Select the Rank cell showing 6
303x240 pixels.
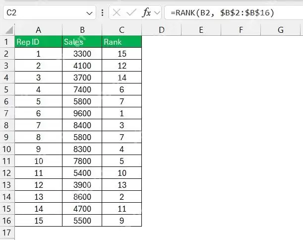121,89
